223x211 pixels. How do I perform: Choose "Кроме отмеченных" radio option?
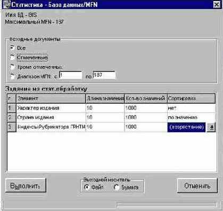pos(12,67)
